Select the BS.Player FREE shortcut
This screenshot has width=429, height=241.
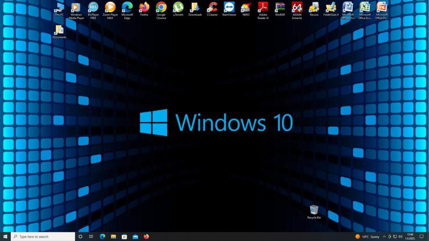93,11
